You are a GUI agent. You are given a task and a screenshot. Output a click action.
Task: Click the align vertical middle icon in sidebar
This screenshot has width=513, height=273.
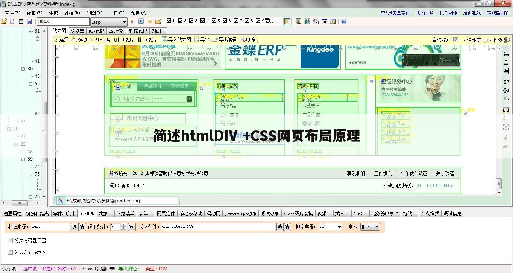click(506, 90)
